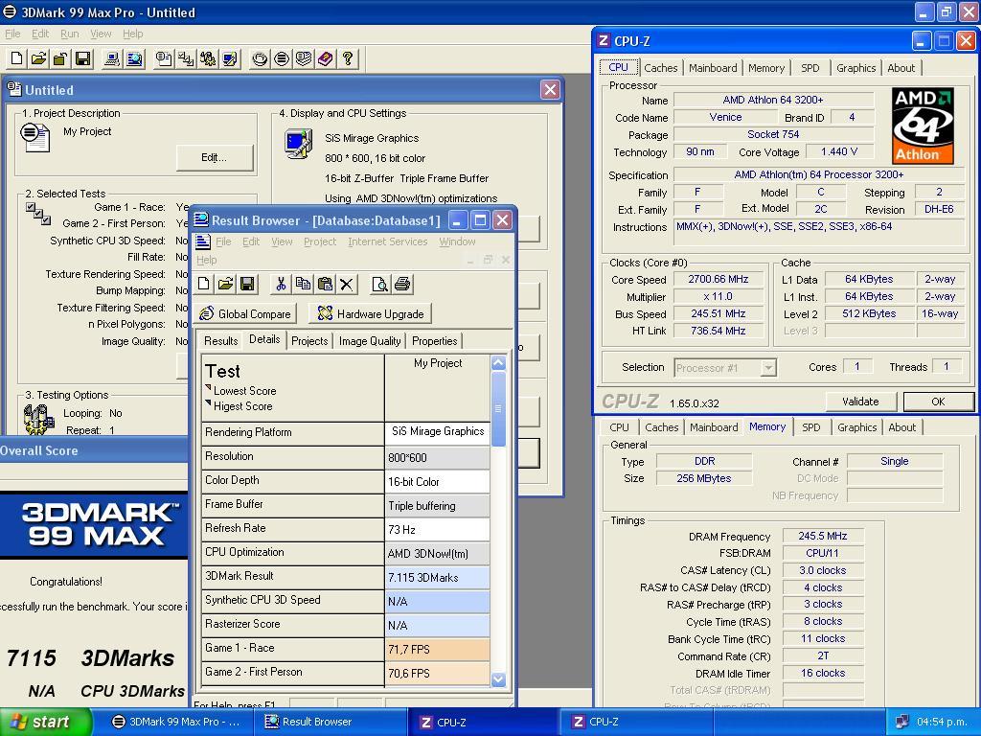Click Run benchmark computer icon in 3DMark toolbar

coord(113,58)
